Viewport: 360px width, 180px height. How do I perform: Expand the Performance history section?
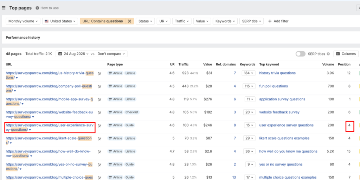[23, 37]
